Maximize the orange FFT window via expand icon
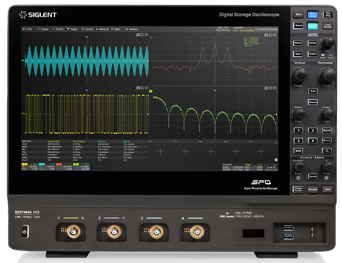This screenshot has width=342, height=263. click(270, 35)
